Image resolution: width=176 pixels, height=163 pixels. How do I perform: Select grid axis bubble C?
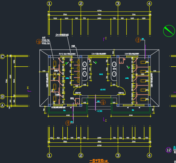(x=2, y=57)
